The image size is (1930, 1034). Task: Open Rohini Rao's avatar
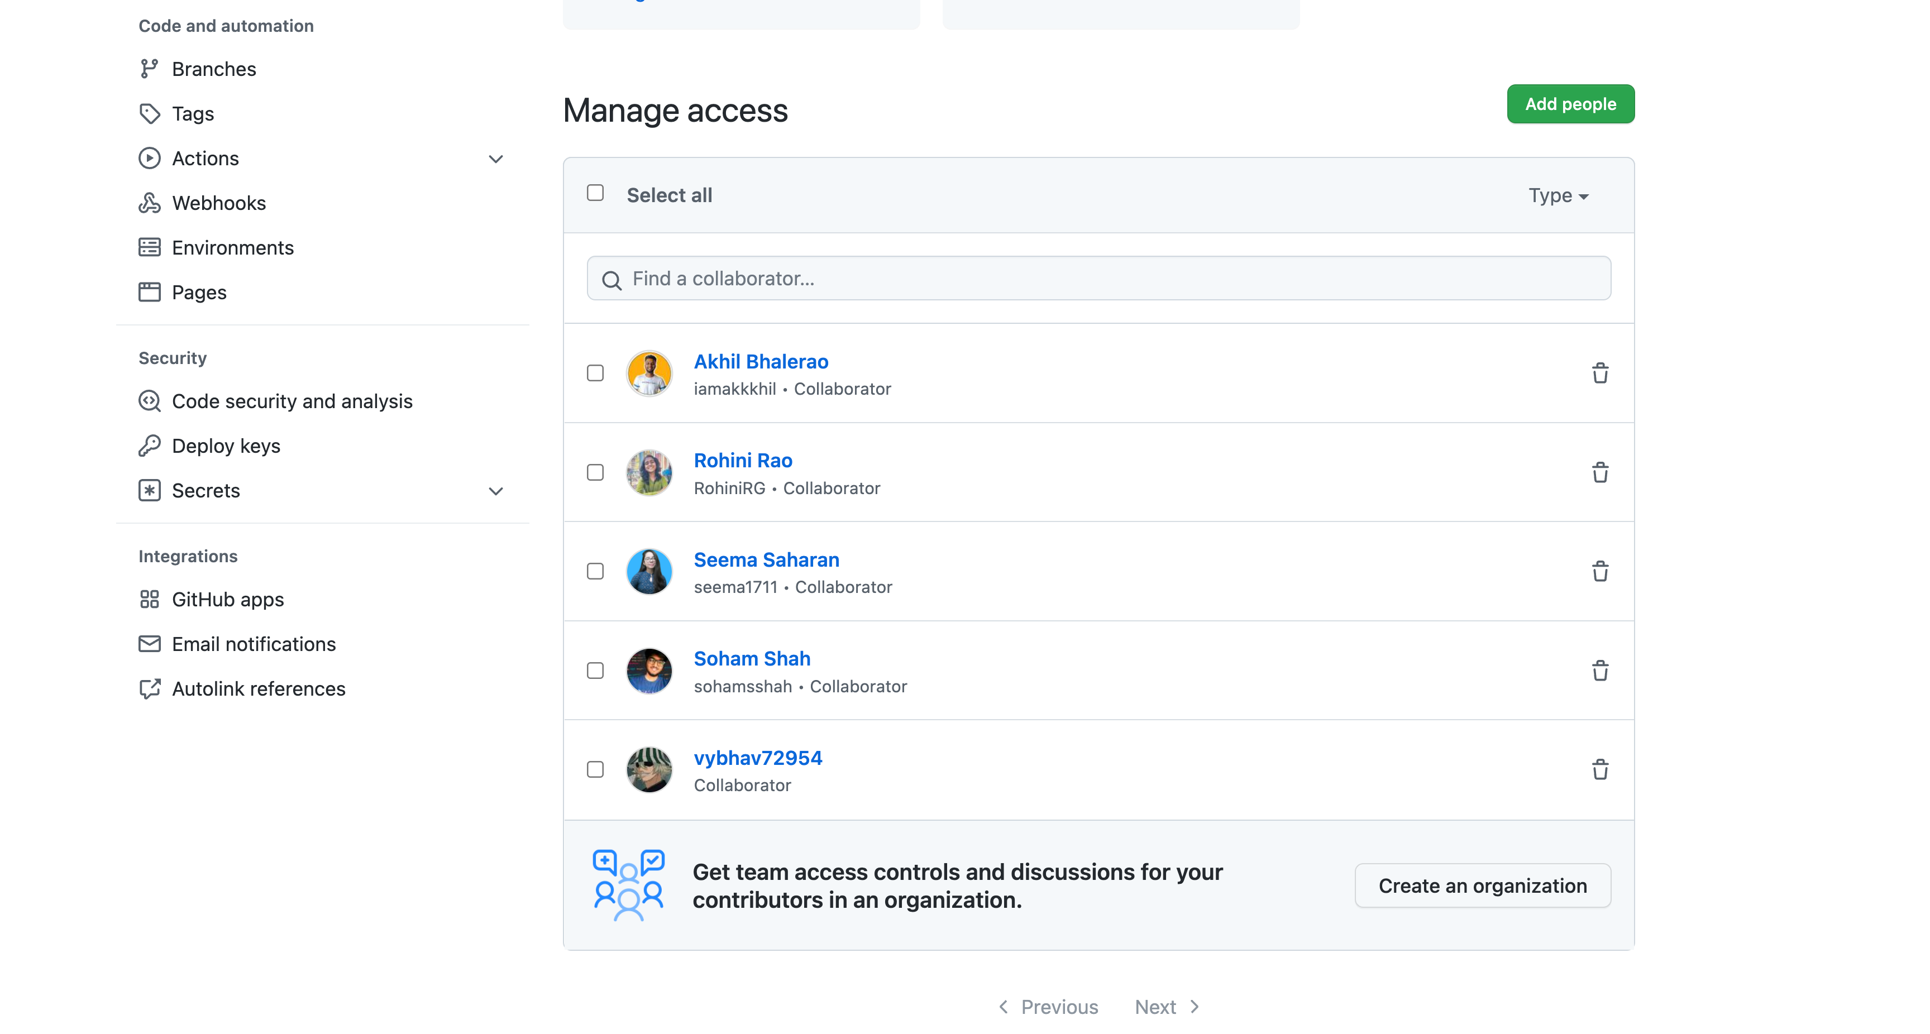pos(649,472)
